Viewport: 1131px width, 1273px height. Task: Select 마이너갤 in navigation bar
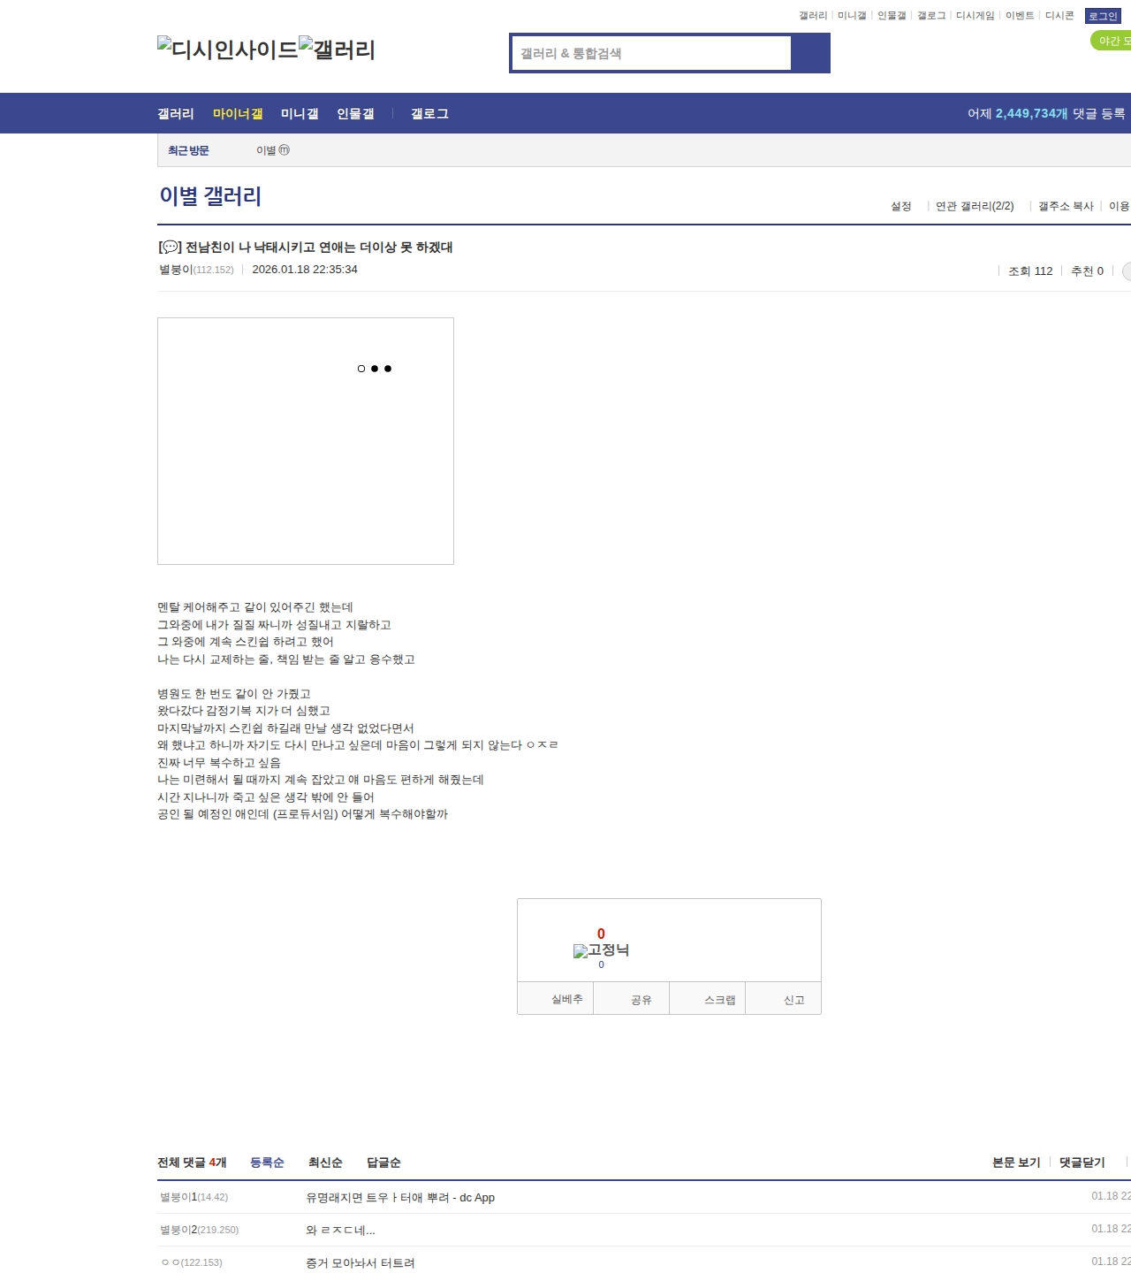(x=238, y=113)
